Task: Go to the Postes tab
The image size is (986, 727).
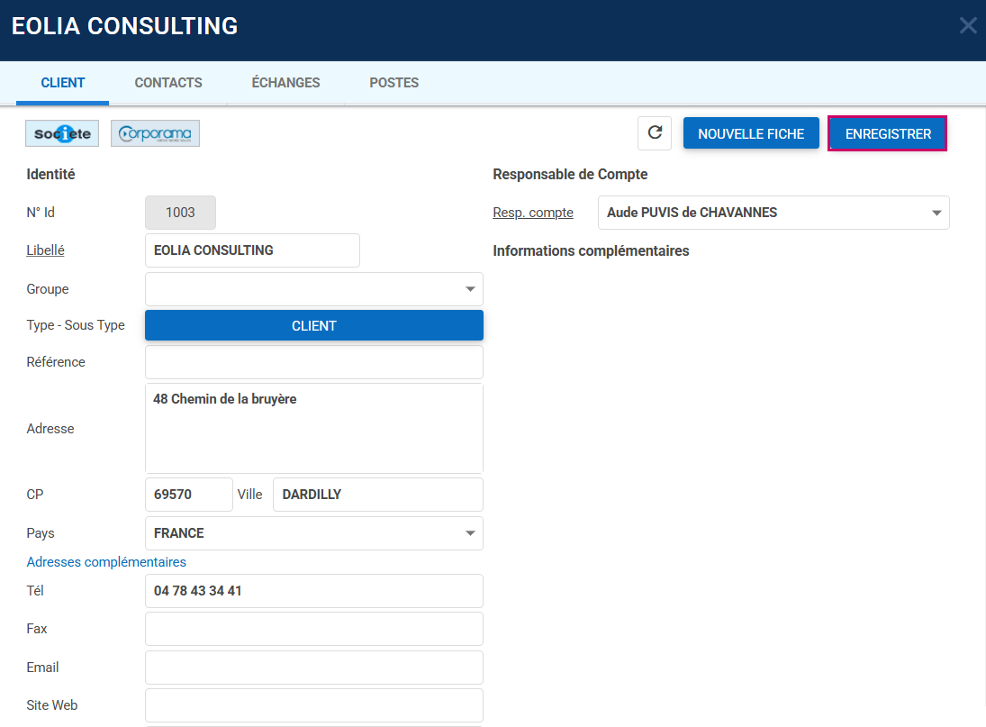Action: [x=393, y=83]
